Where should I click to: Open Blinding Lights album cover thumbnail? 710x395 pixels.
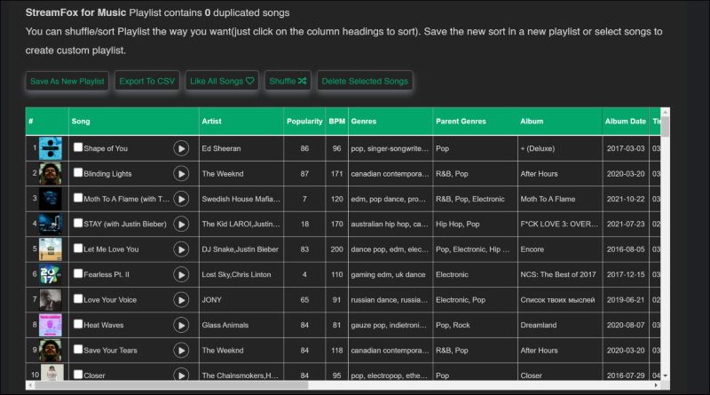[x=51, y=173]
